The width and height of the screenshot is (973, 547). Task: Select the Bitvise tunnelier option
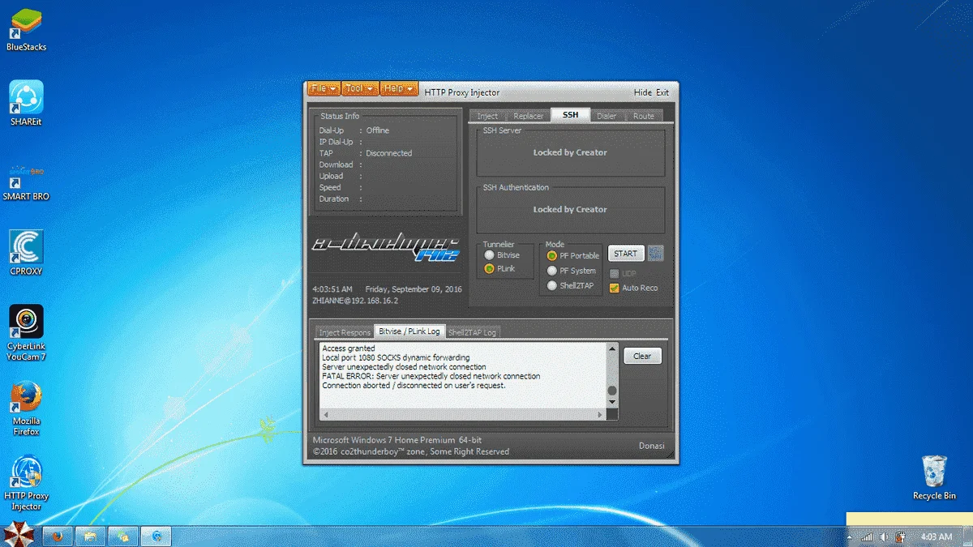pos(502,255)
